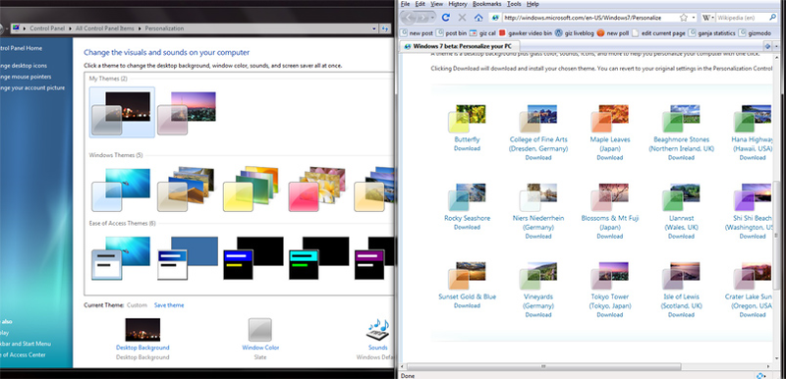This screenshot has height=379, width=786.
Task: Apply the white-and-blue Ease of Access theme
Action: (188, 258)
